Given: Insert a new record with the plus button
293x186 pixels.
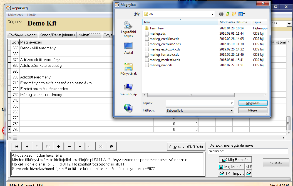Looking at the screenshot, I should click(58, 146).
